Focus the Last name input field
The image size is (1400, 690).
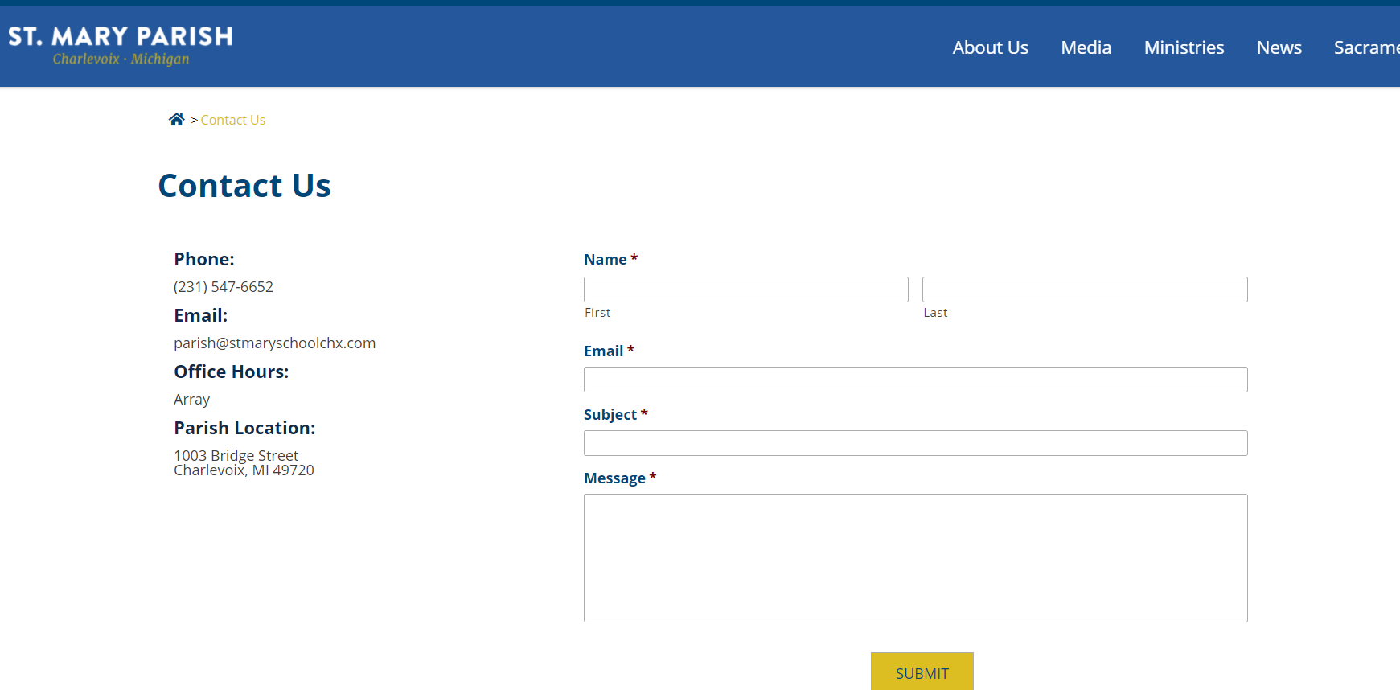pyautogui.click(x=1084, y=290)
